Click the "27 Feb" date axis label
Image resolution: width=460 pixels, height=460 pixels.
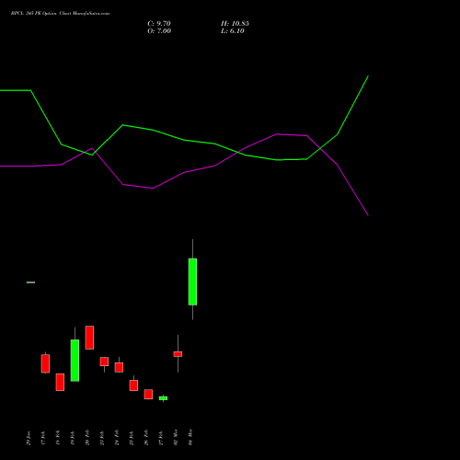click(x=161, y=438)
